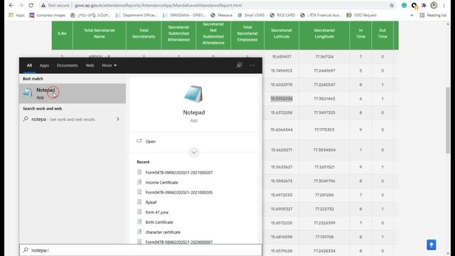Screen dimensions: 455x256
Task: Show more bookmarks with the overflow chevron
Action: (412, 15)
